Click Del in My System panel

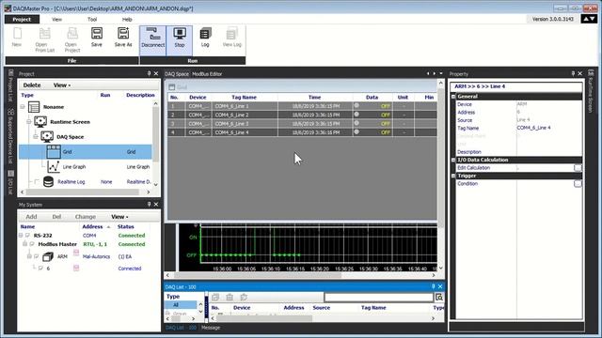(x=56, y=217)
